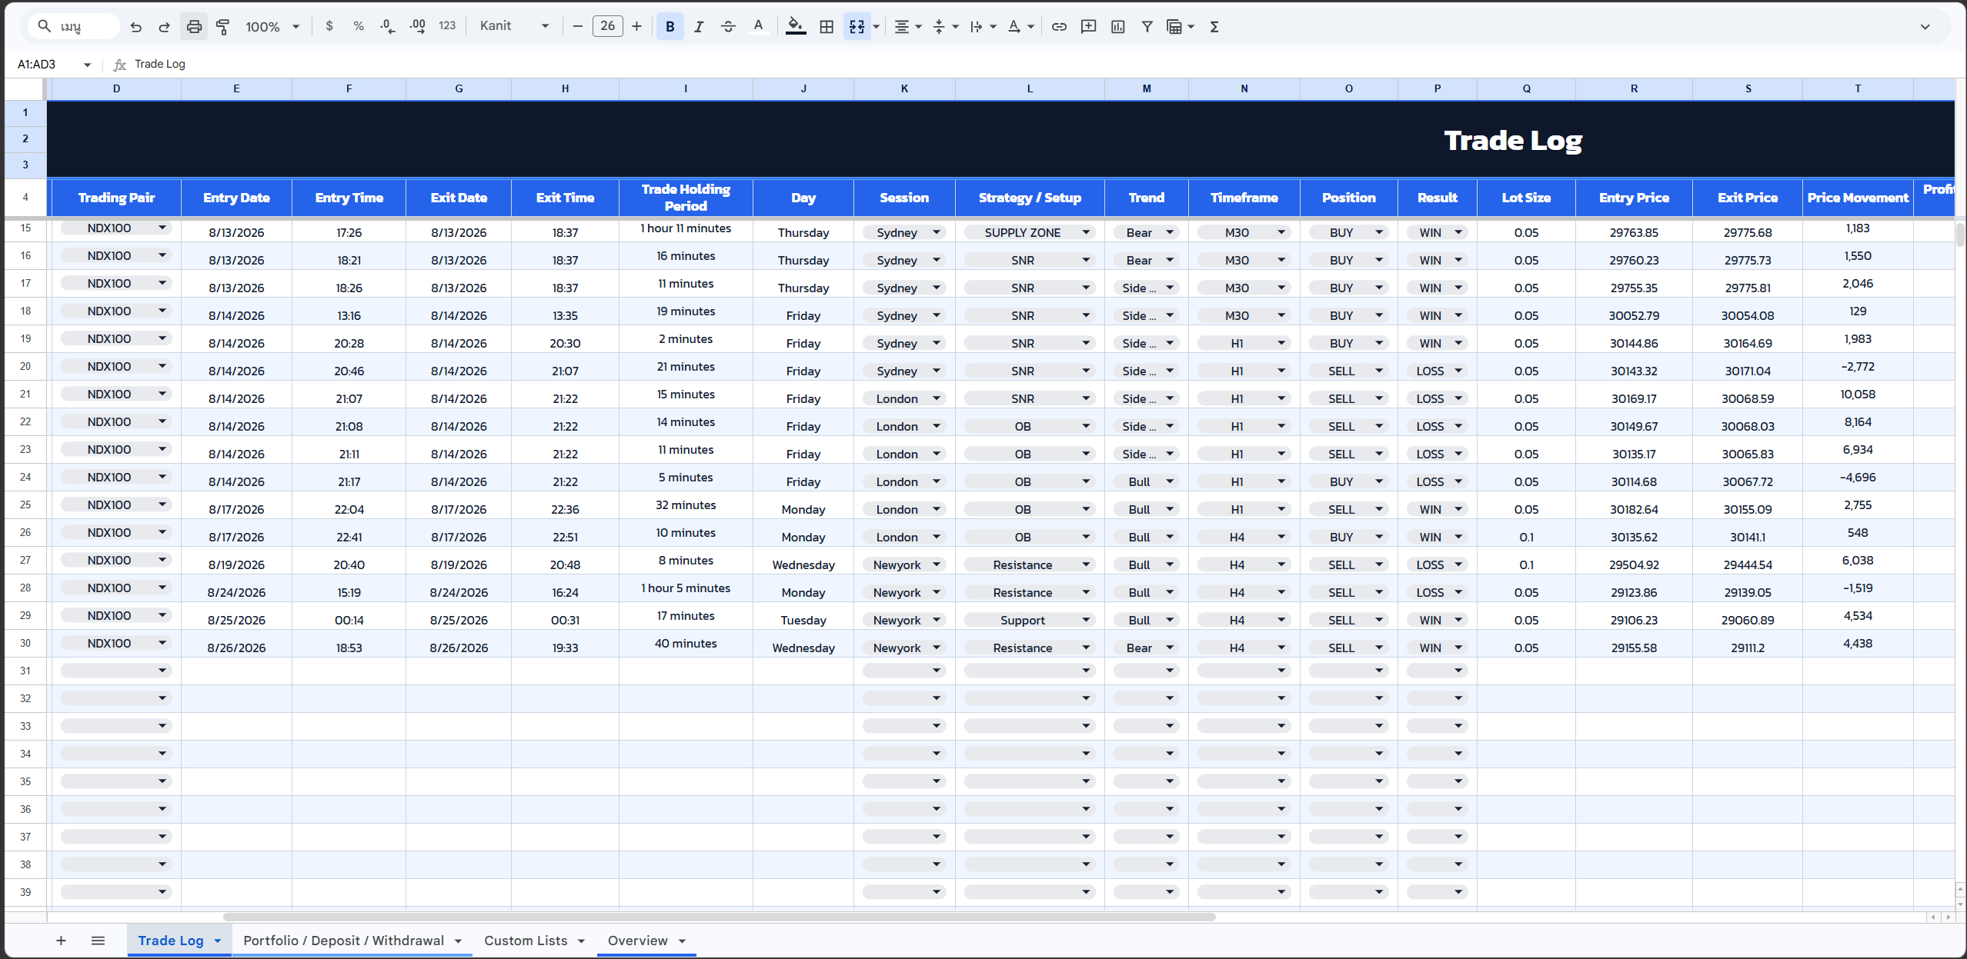Open the name box dropdown arrow
Screen dimensions: 1967x959
pos(87,65)
